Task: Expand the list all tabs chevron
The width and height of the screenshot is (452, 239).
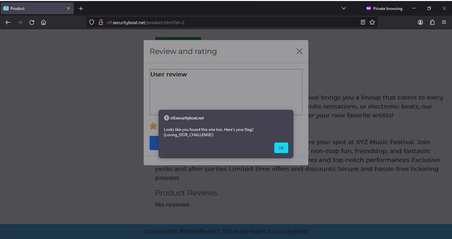Action: [344, 8]
